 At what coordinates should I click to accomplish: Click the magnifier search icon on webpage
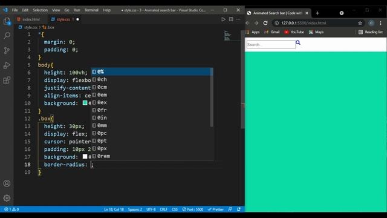tap(298, 42)
